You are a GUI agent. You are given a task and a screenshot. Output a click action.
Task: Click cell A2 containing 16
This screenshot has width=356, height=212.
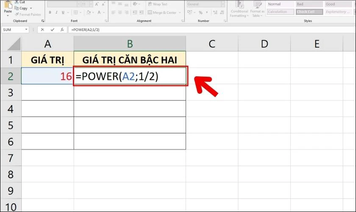[47, 76]
